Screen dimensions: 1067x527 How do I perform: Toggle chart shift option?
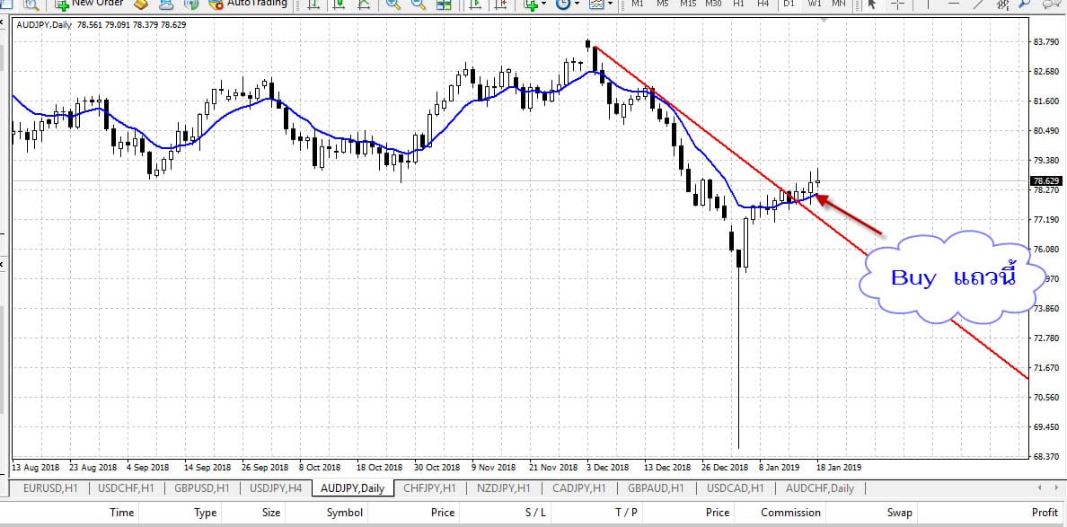pos(498,4)
